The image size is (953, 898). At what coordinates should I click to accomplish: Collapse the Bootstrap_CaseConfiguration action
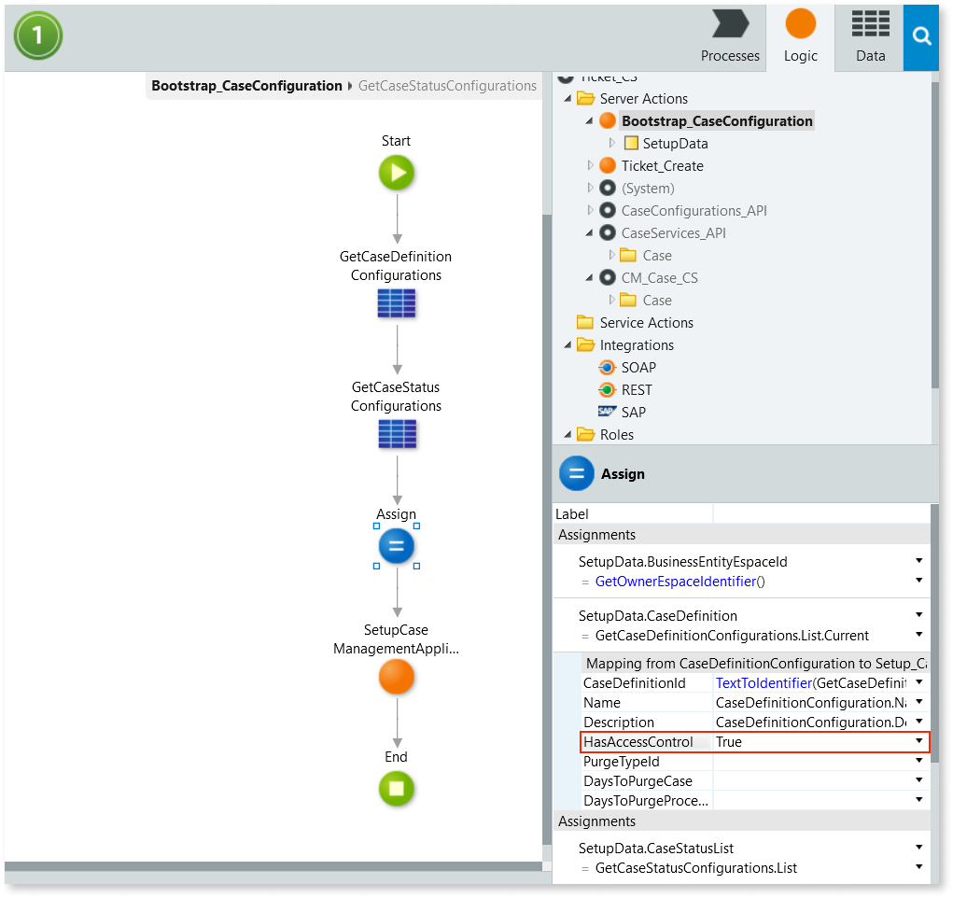pyautogui.click(x=589, y=121)
